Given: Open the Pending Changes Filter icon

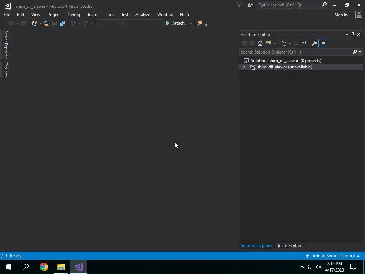Looking at the screenshot, I should [x=284, y=43].
